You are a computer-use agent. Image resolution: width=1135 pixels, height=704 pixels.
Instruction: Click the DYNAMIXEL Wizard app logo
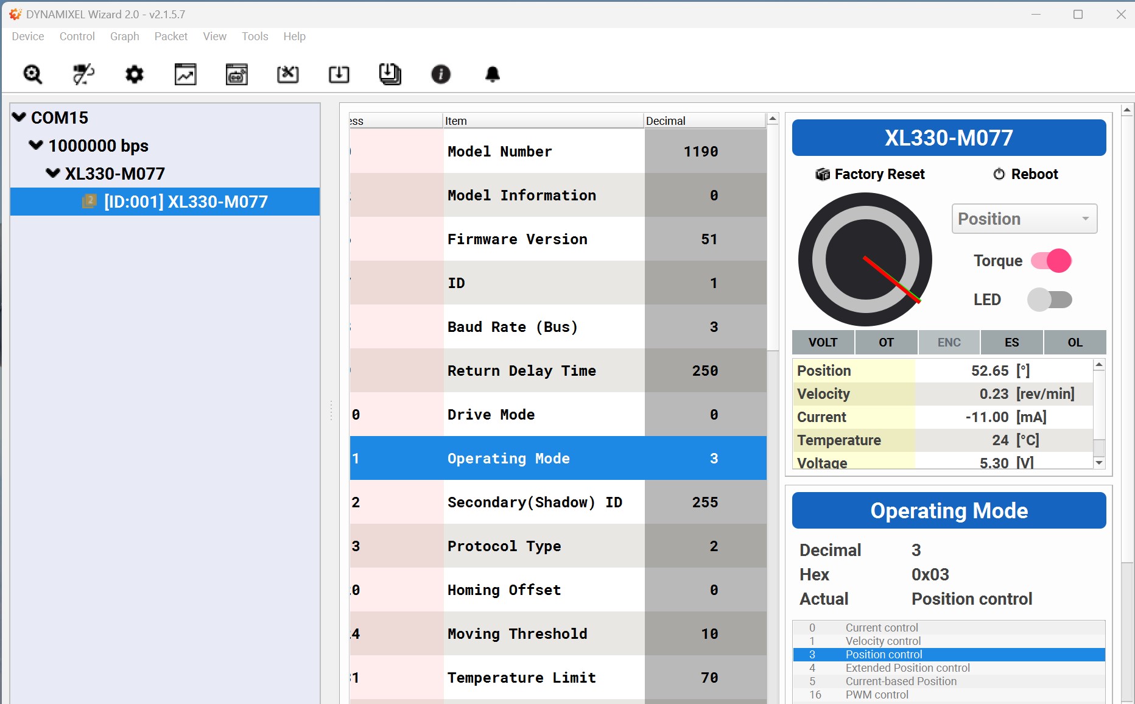tap(15, 14)
